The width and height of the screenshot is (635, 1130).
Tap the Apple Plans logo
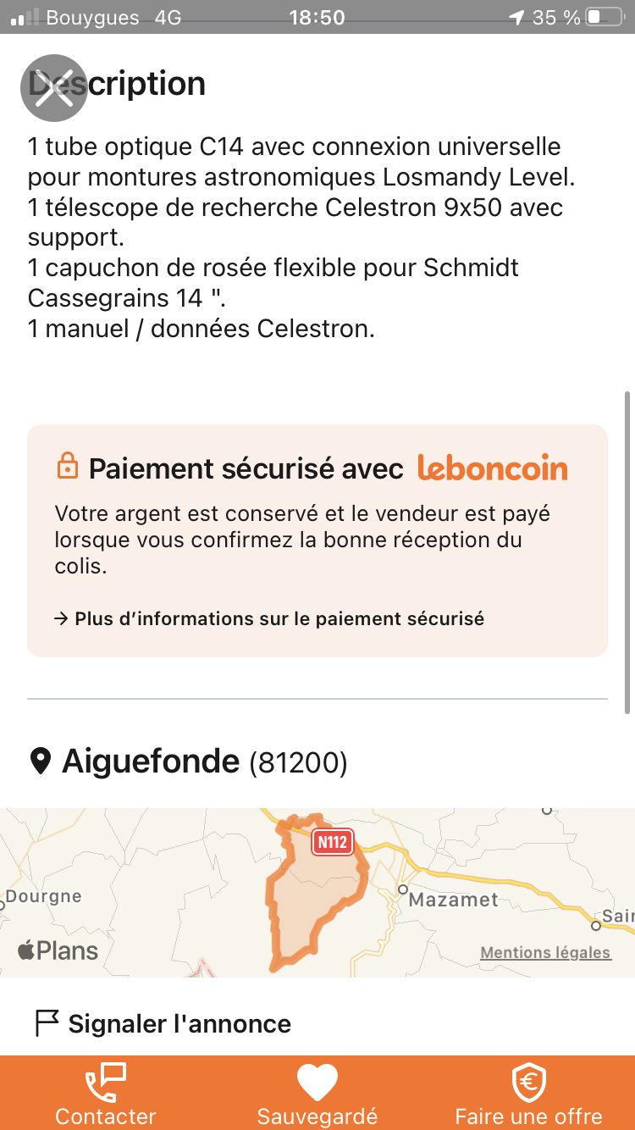tap(58, 950)
